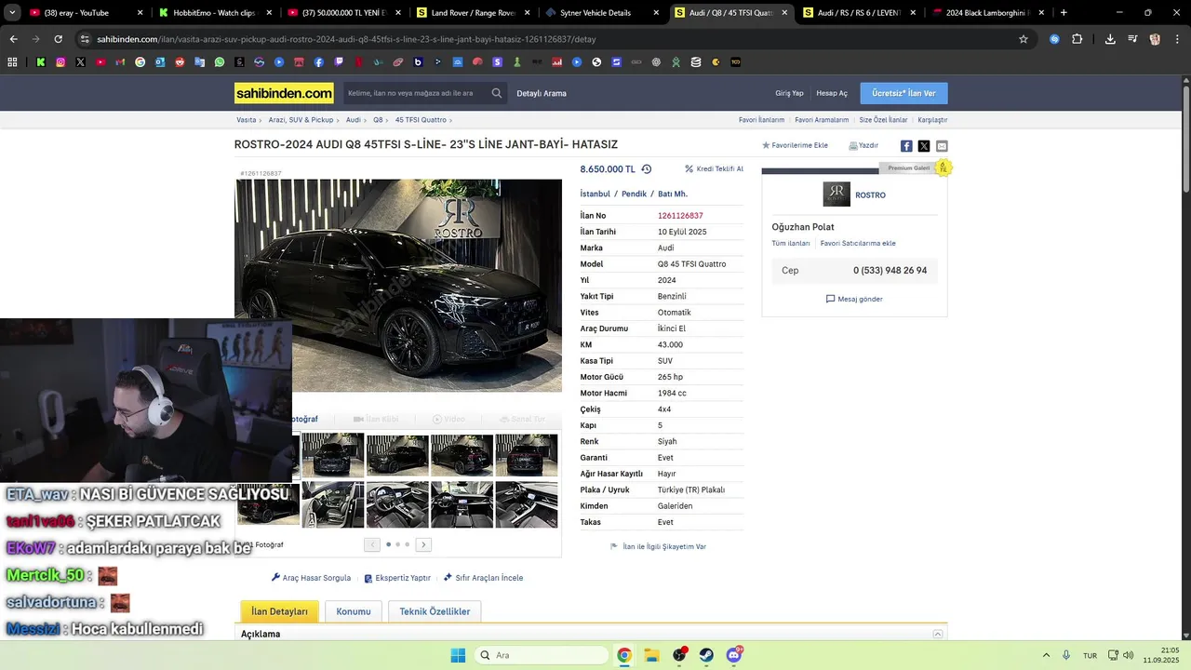1191x670 pixels.
Task: Click the Yazdır printer icon
Action: pos(853,146)
